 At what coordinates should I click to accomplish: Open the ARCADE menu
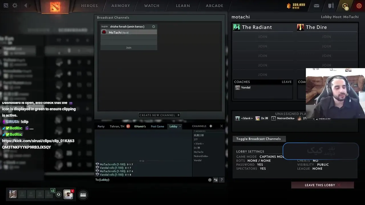214,6
